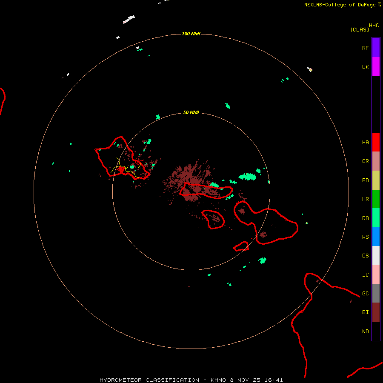Click the GC legend label
383x383 pixels.
tap(365, 294)
